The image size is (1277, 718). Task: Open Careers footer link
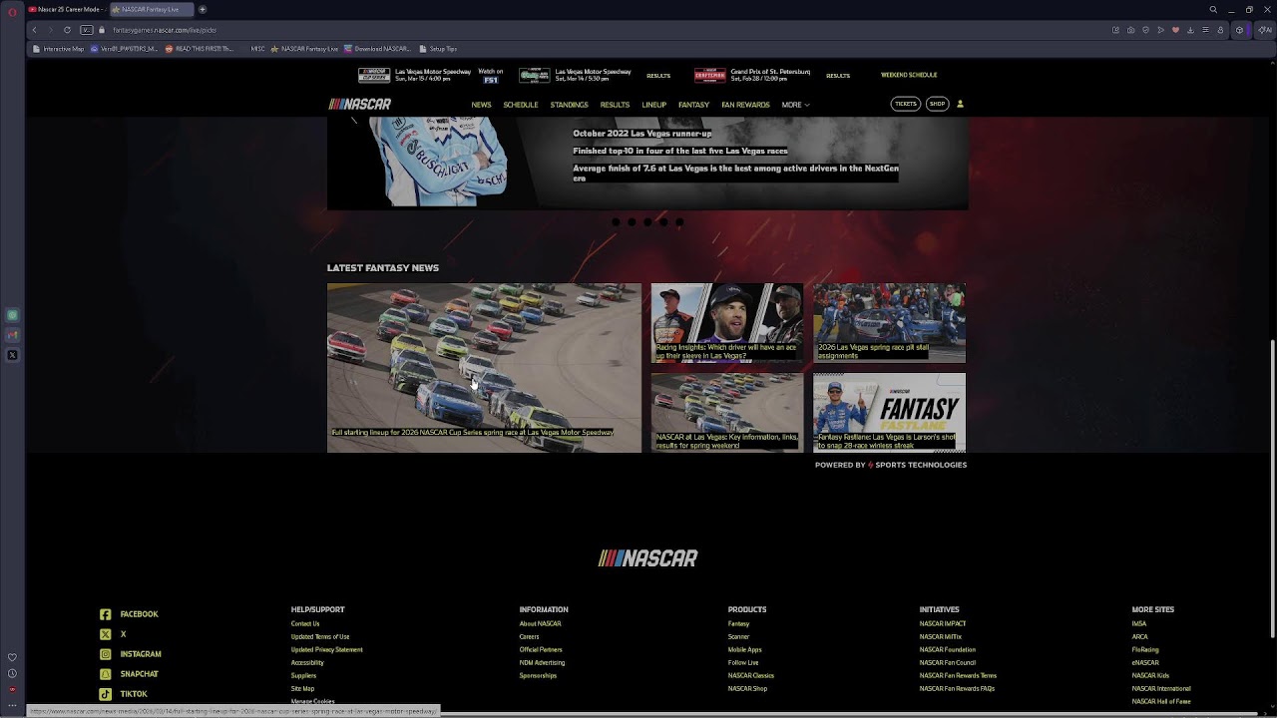click(529, 637)
